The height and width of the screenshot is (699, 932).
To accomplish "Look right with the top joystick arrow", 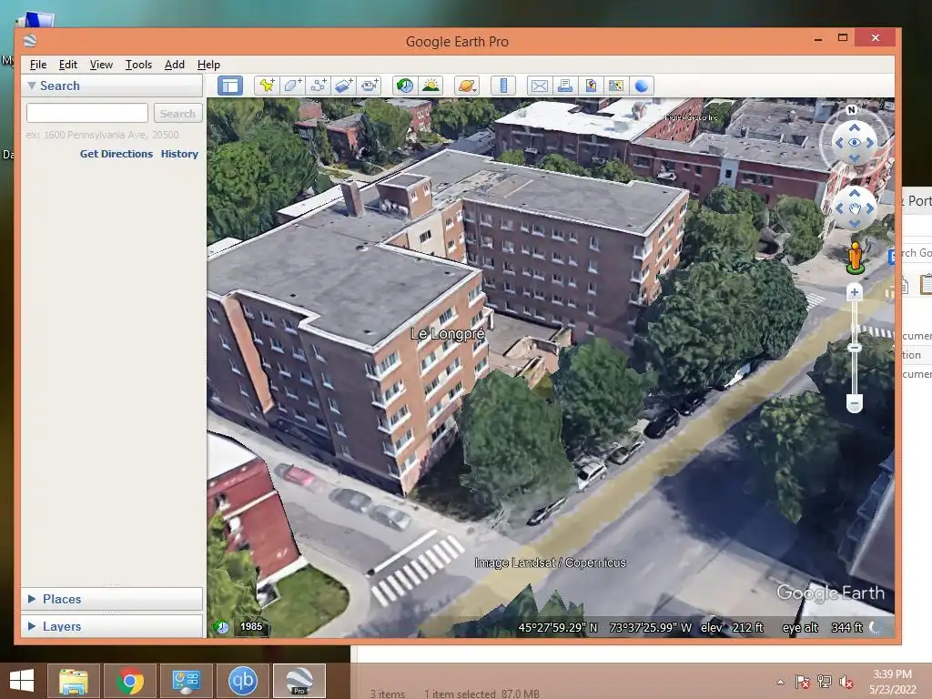I will point(870,143).
